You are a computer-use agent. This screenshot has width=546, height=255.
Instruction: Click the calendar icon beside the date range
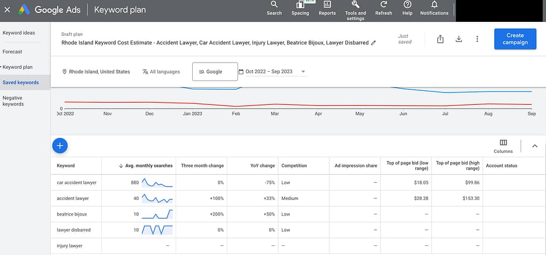pyautogui.click(x=241, y=72)
